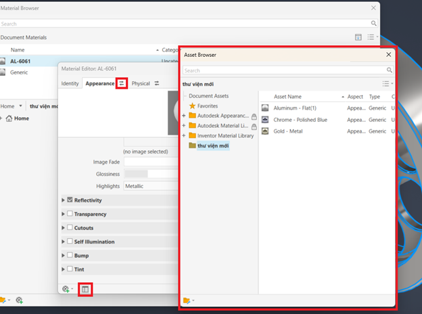Viewport: 422px width, 314px height.
Task: Select Autodesk Appearance library folder
Action: click(219, 116)
